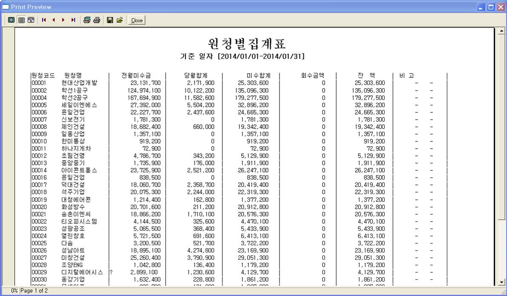Click the 당월합계 column header
507x296 pixels.
coord(196,76)
